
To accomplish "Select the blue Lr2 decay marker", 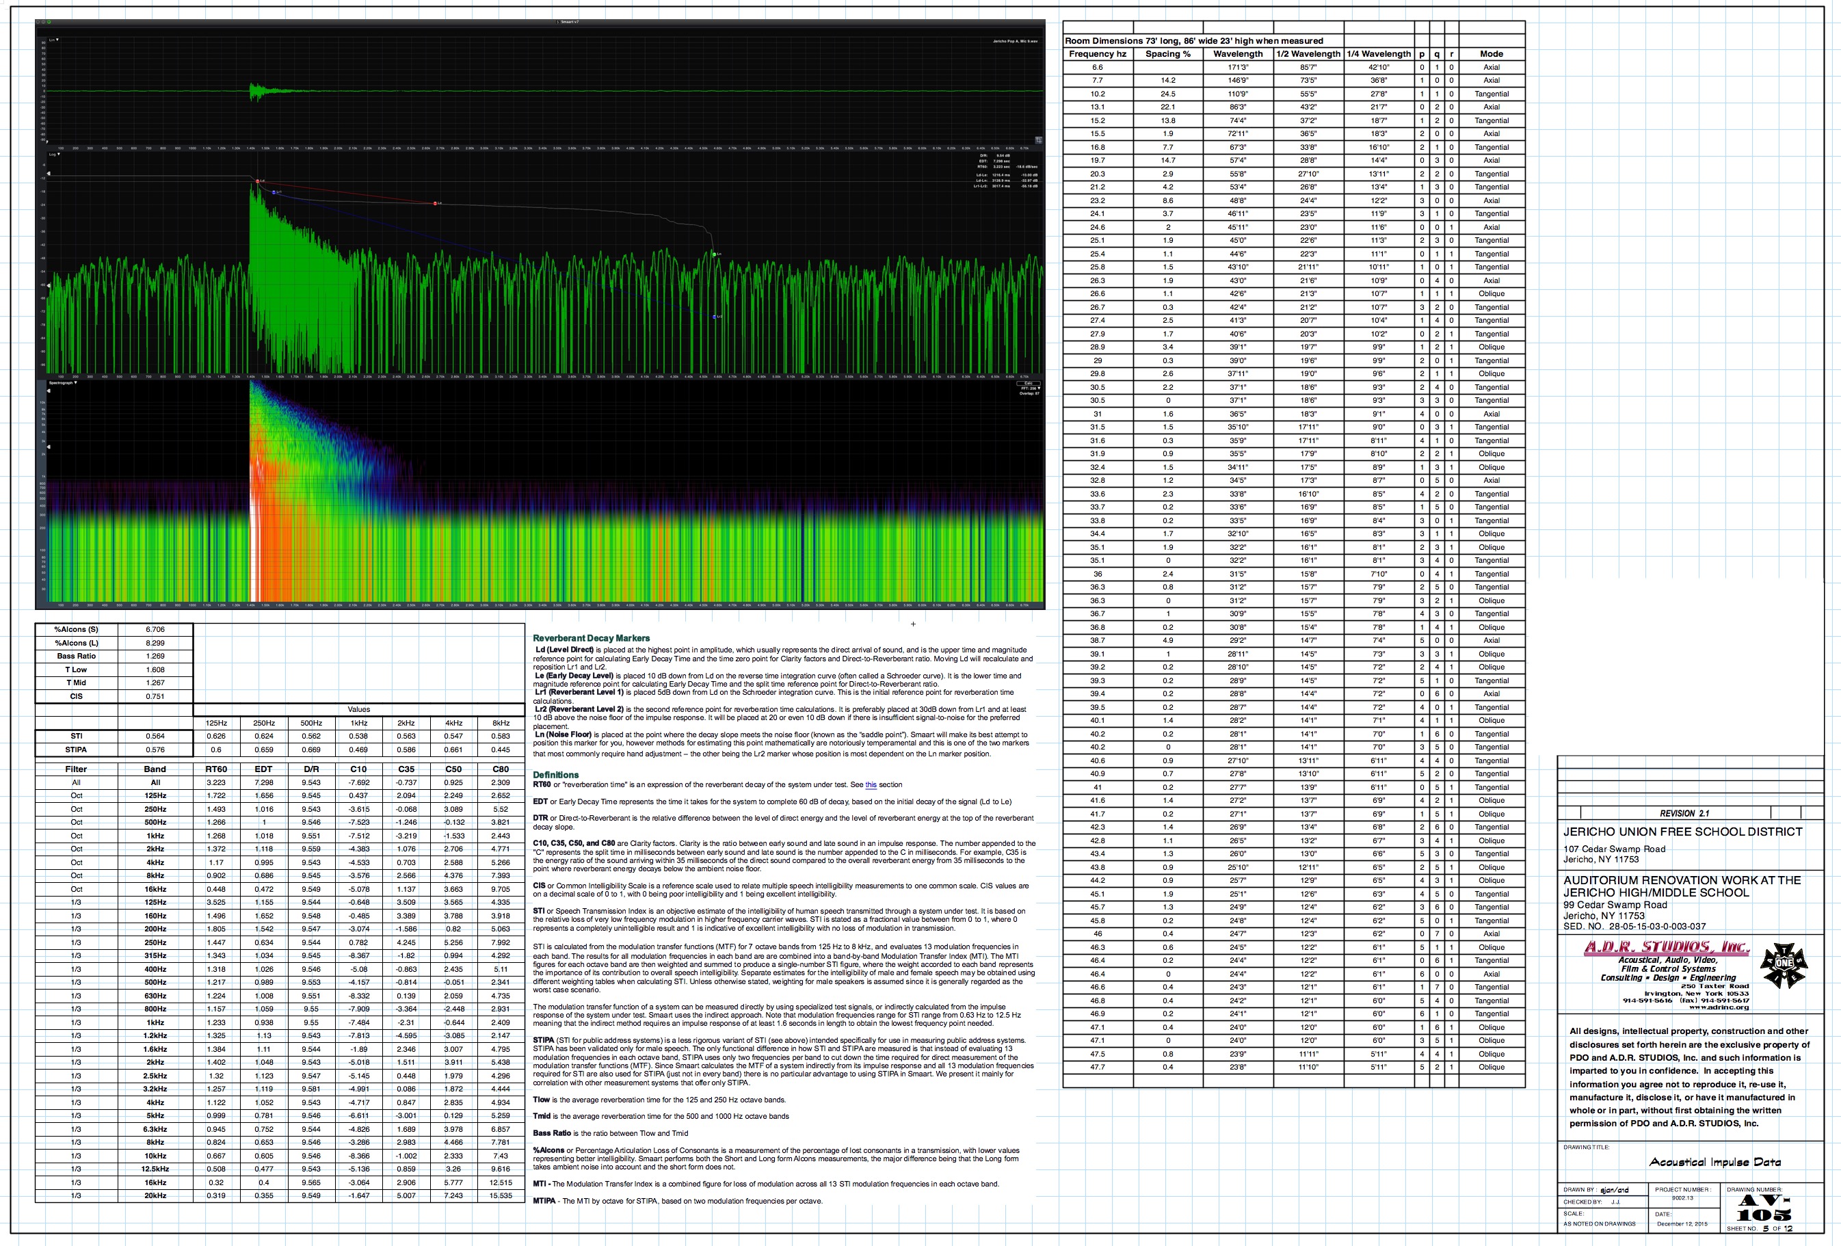I will (715, 317).
